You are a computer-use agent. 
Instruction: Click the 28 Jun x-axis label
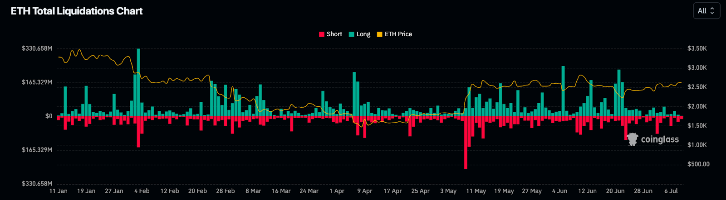coord(643,191)
